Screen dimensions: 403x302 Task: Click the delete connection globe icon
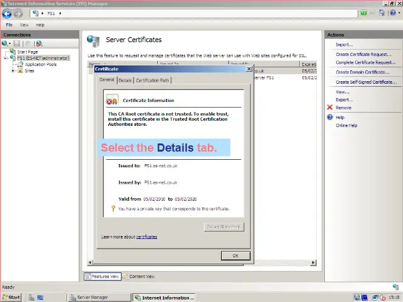(39, 43)
